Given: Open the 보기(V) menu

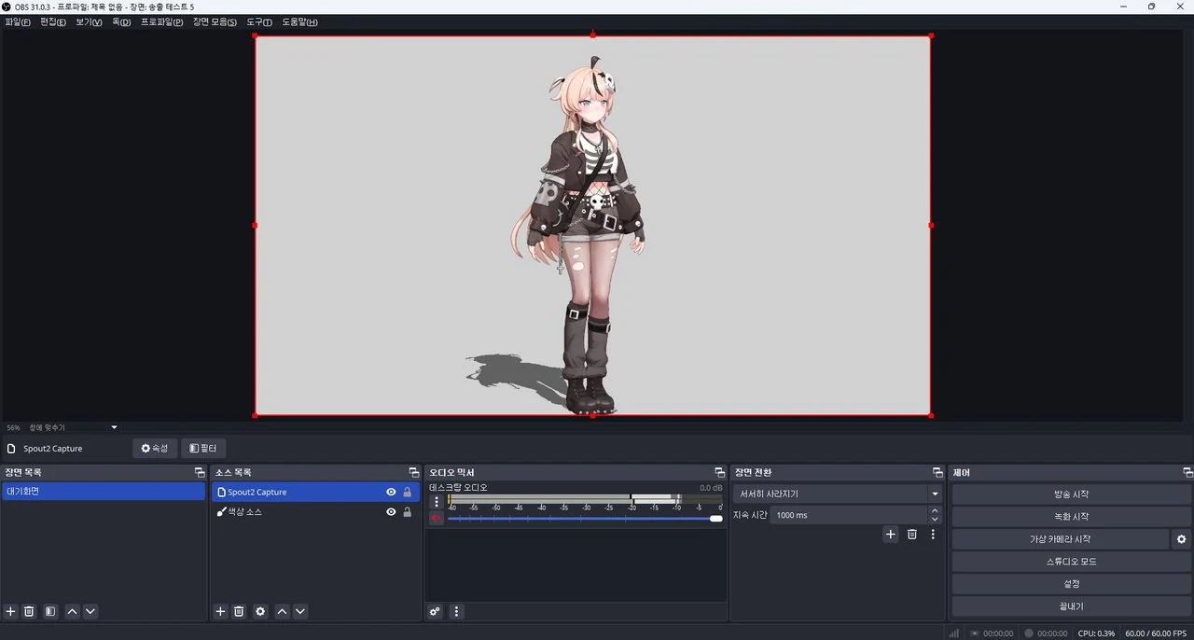Looking at the screenshot, I should point(89,21).
